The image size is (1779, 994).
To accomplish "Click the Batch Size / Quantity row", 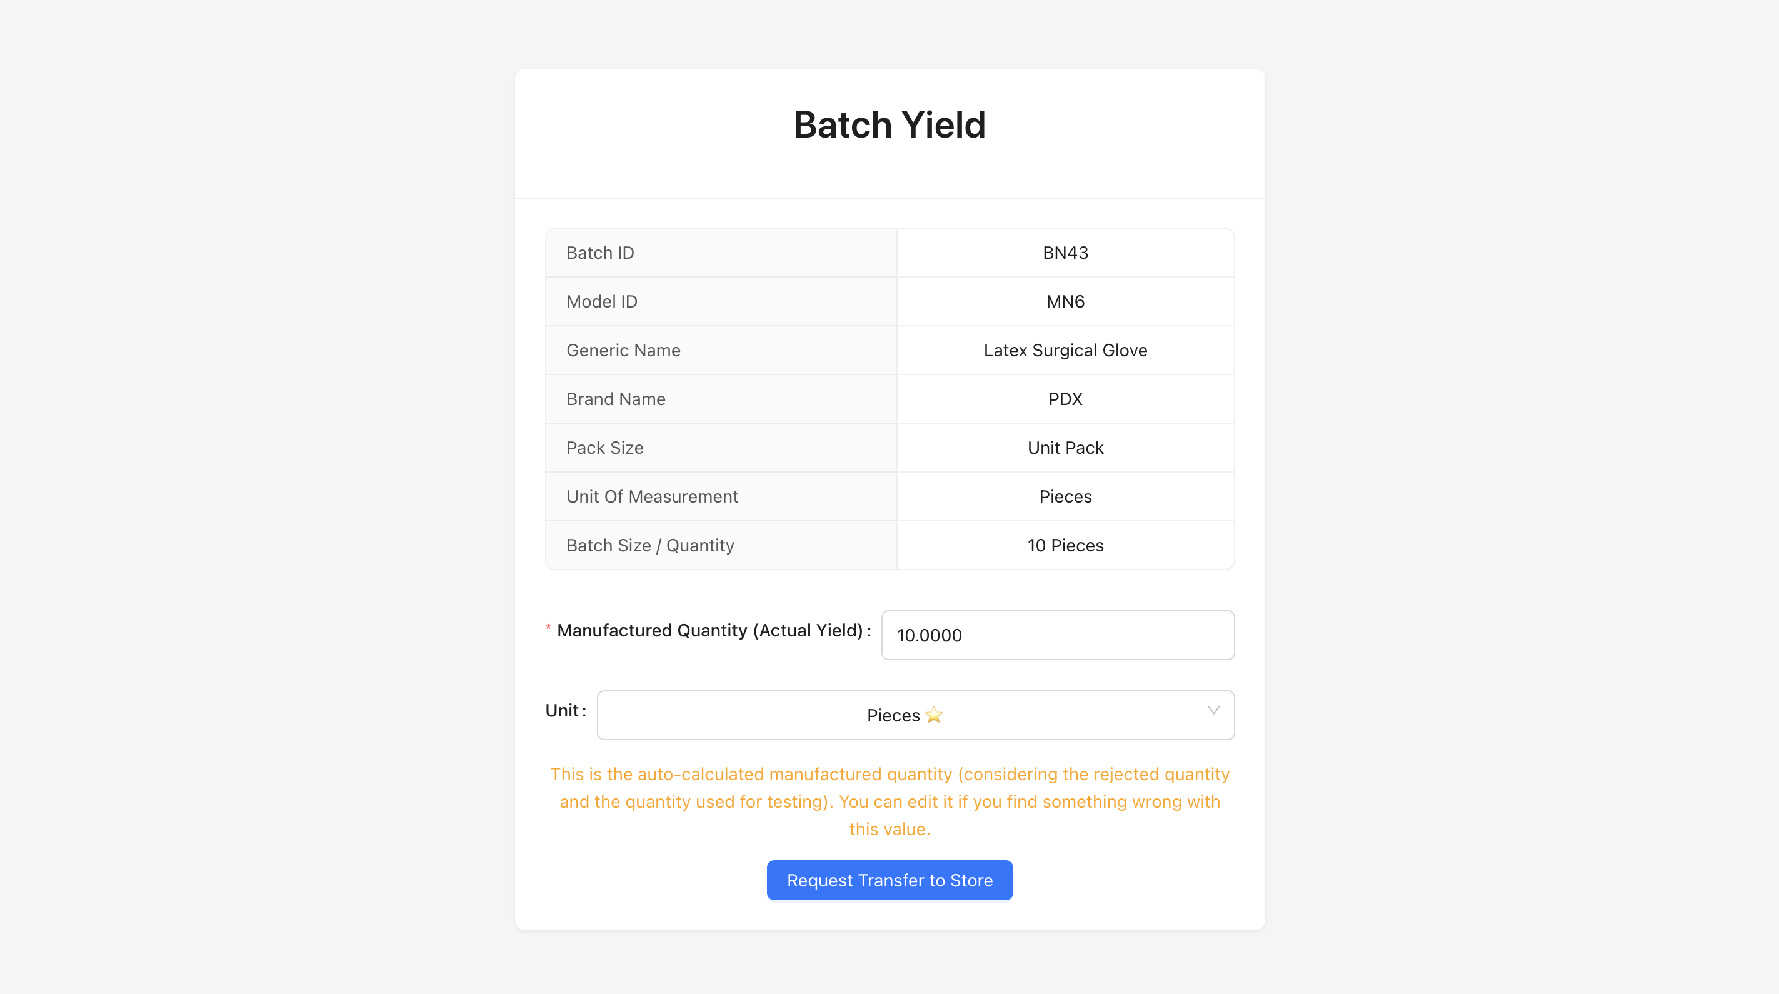I will click(650, 545).
